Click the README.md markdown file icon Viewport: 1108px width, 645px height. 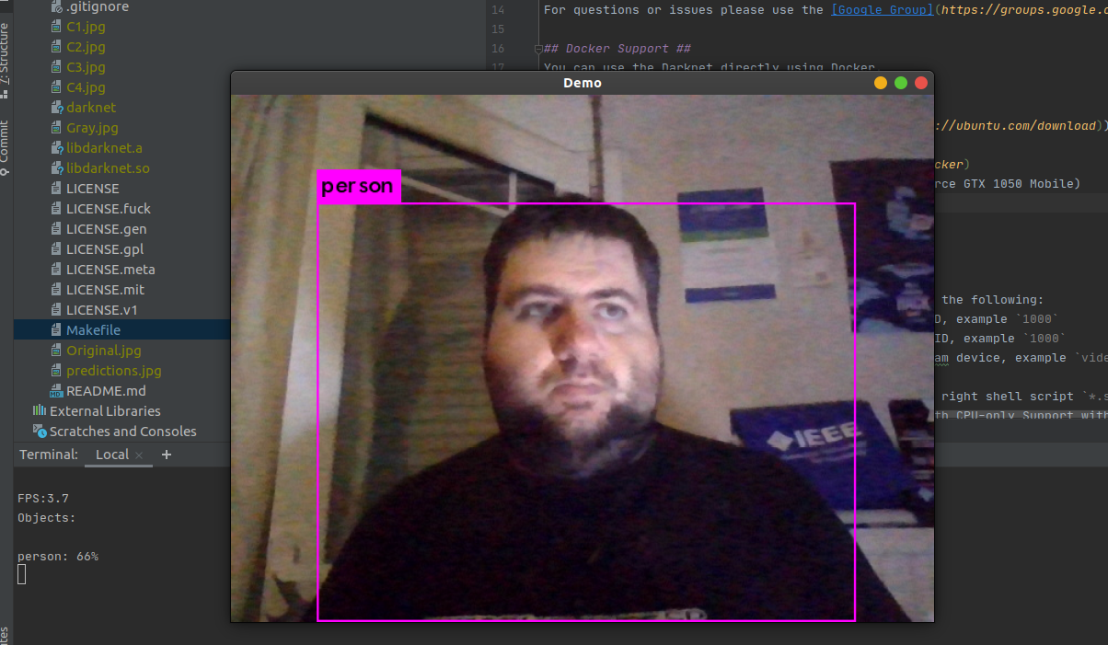[56, 390]
